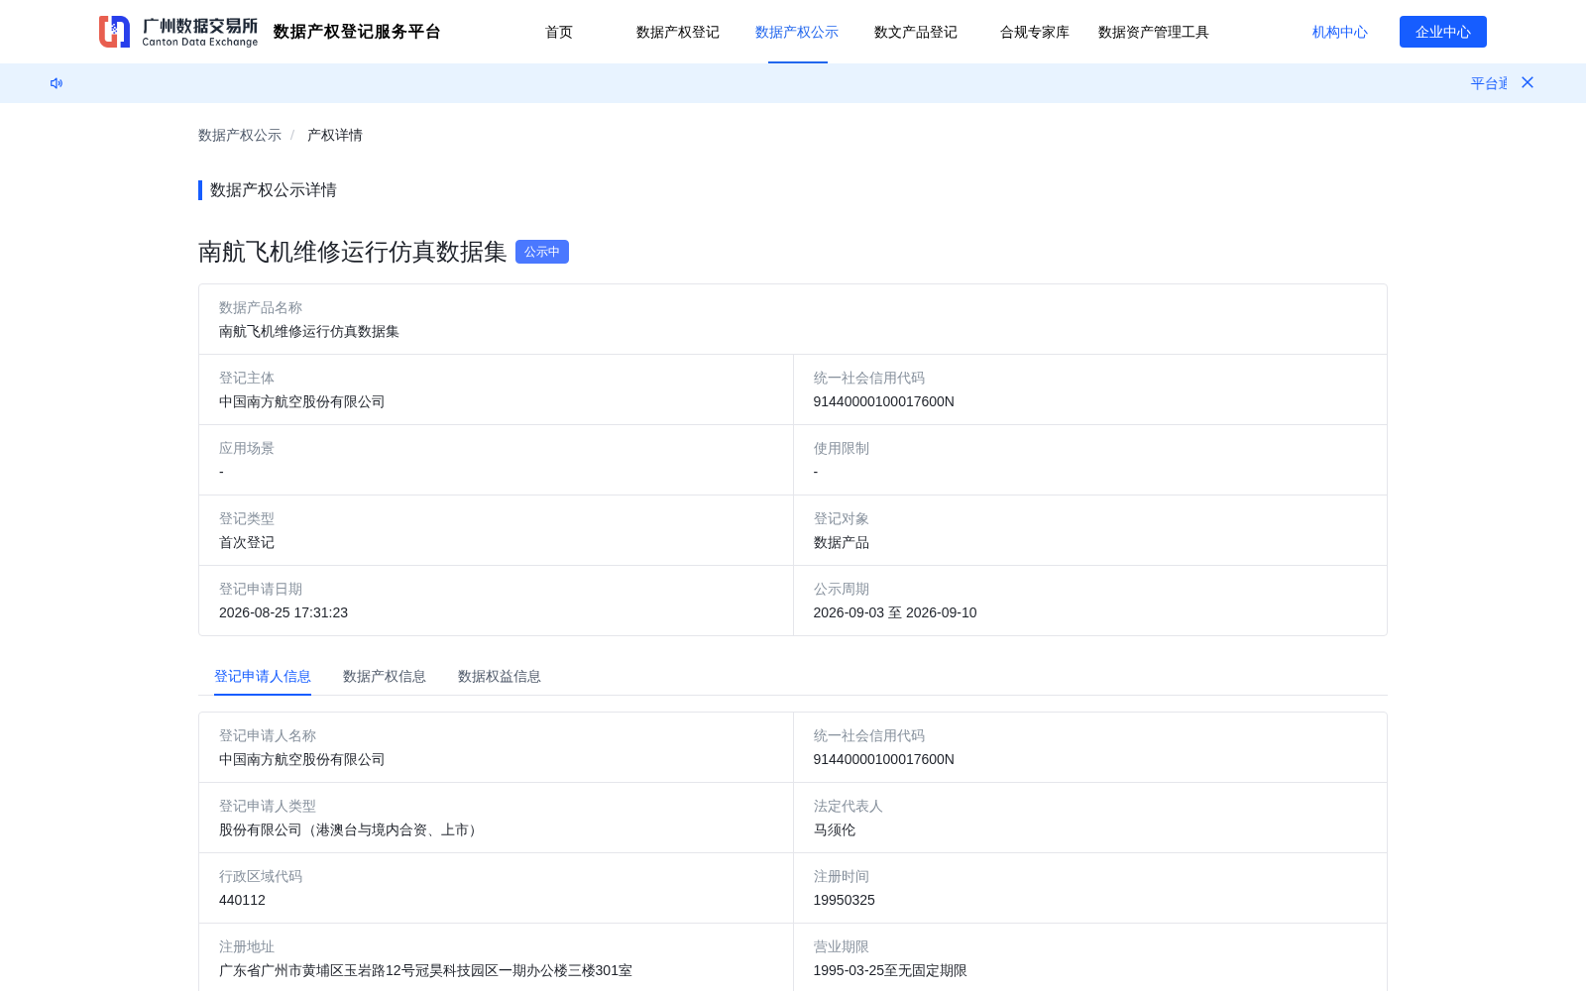Viewport: 1586px width, 991px height.
Task: Click the announcement speaker icon
Action: [x=57, y=83]
